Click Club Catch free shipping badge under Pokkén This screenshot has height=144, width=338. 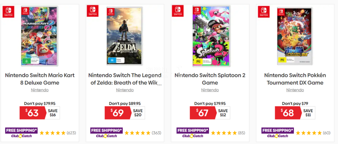(x=277, y=132)
